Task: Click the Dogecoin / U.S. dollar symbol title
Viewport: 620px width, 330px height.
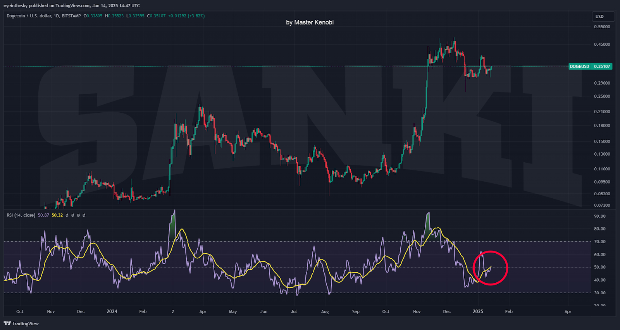Action: (x=44, y=16)
